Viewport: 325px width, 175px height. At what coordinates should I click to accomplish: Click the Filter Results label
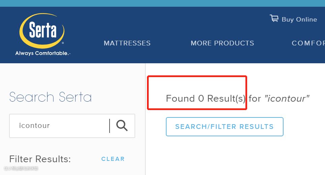[x=40, y=159]
